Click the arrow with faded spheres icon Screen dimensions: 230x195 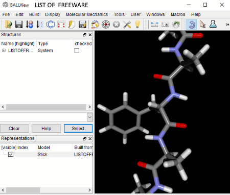click(40, 25)
